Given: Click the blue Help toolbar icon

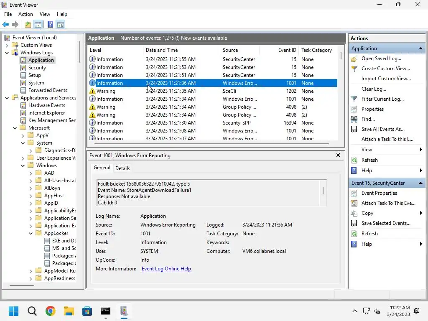Looking at the screenshot, I should click(x=50, y=25).
